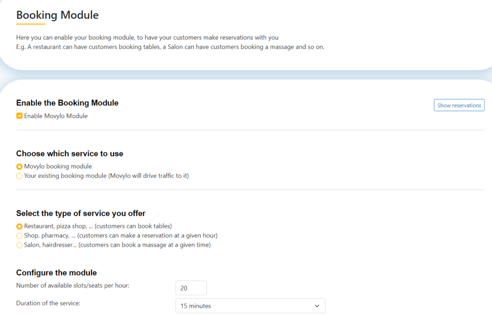Select Salon, hairdresser service type

19,245
